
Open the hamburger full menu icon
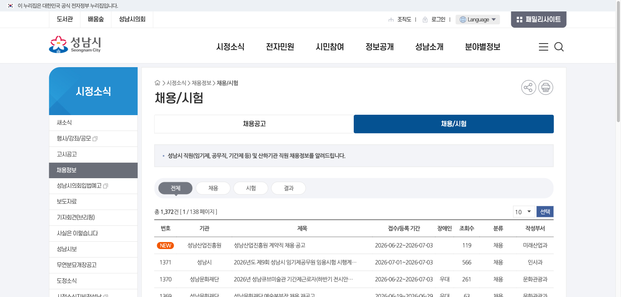[x=543, y=47]
